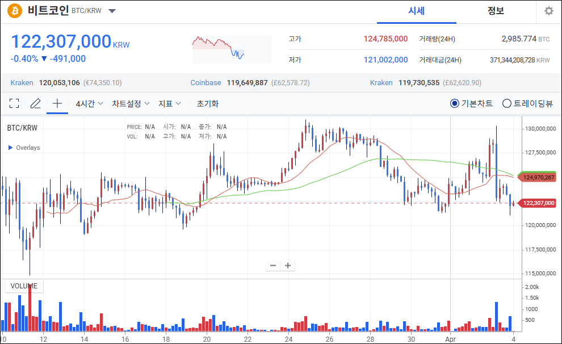Click the 초기화 reset button

208,103
